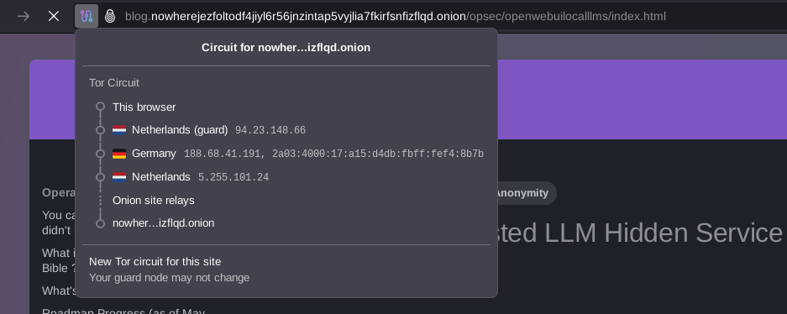Click the URL address bar text
Screen dimensions: 787x314
(396, 17)
